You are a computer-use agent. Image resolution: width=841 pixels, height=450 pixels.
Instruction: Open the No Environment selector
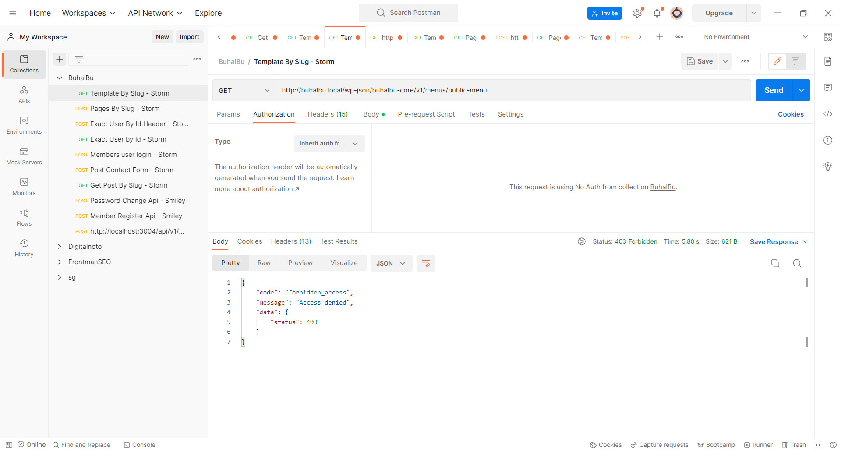pos(755,37)
